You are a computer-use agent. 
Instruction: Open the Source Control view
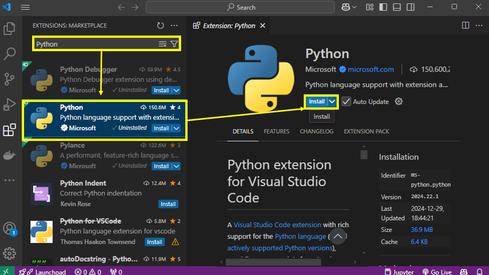[x=9, y=79]
